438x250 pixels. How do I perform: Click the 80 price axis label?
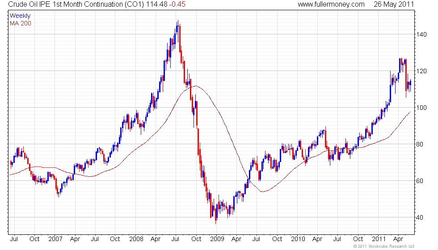pyautogui.click(x=420, y=144)
